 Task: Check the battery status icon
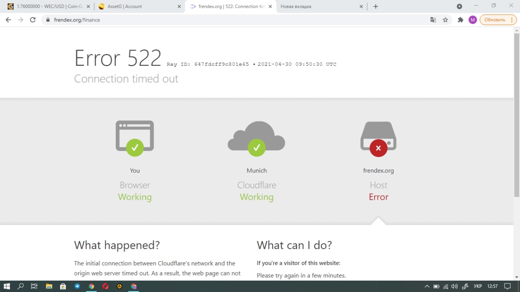click(436, 286)
